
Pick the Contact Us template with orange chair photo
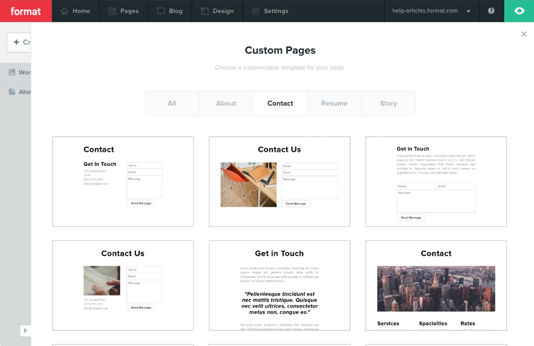pos(279,181)
